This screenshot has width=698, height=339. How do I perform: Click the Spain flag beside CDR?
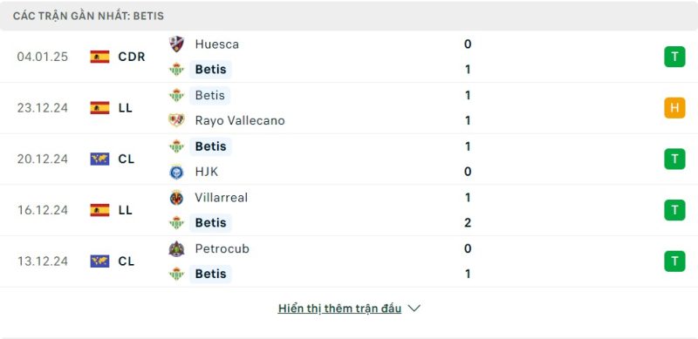click(x=99, y=57)
